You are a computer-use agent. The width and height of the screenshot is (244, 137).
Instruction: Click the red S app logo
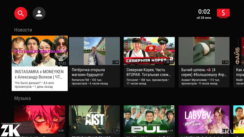(223, 13)
